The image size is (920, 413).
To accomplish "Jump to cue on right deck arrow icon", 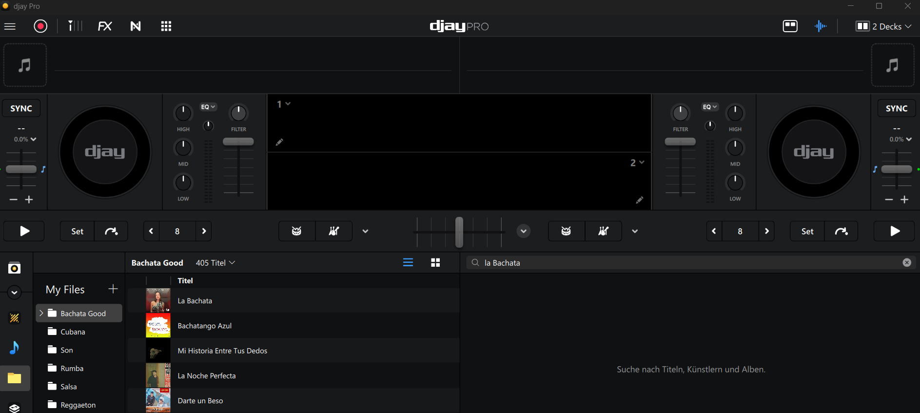I will tap(841, 231).
